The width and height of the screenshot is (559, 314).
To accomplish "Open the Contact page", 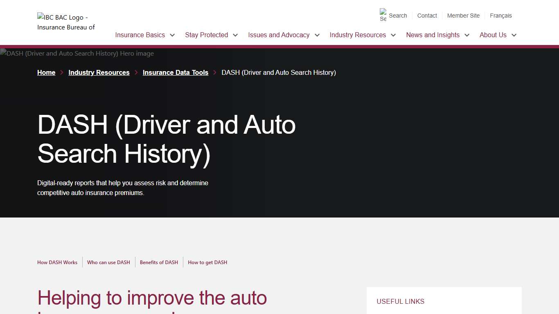I will (x=427, y=16).
